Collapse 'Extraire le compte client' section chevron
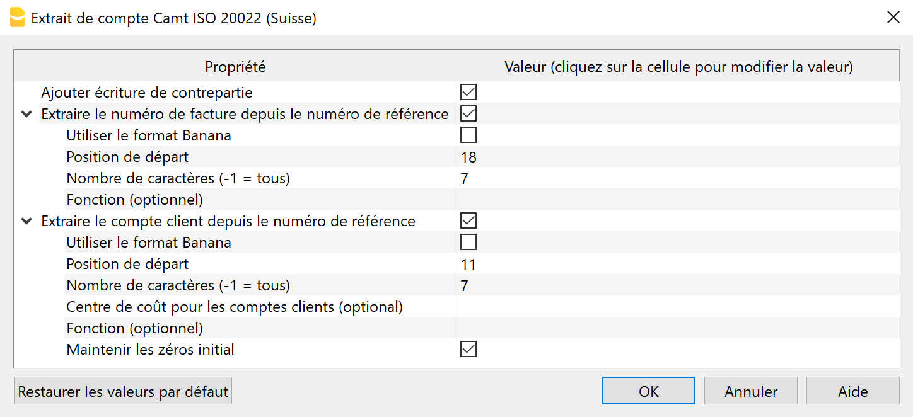 [x=26, y=222]
